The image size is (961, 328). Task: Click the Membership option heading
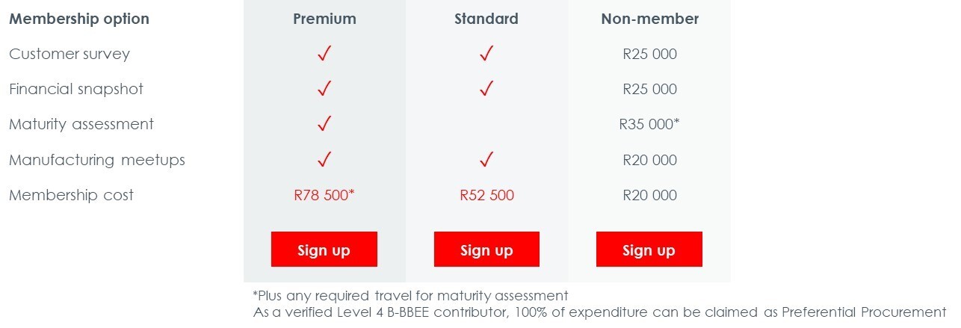79,19
